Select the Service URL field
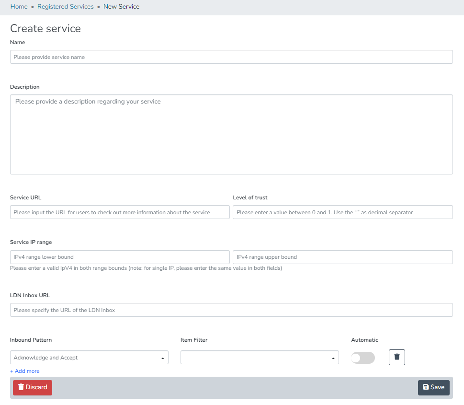Viewport: 464px width, 405px height. [x=120, y=212]
